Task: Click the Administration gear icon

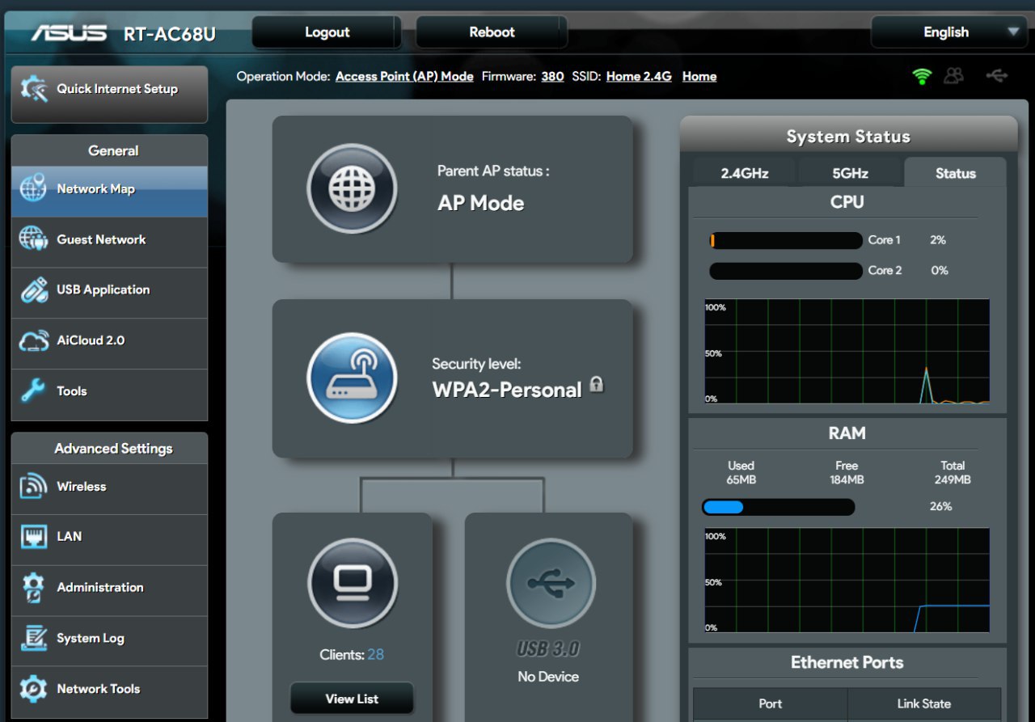Action: (x=33, y=588)
